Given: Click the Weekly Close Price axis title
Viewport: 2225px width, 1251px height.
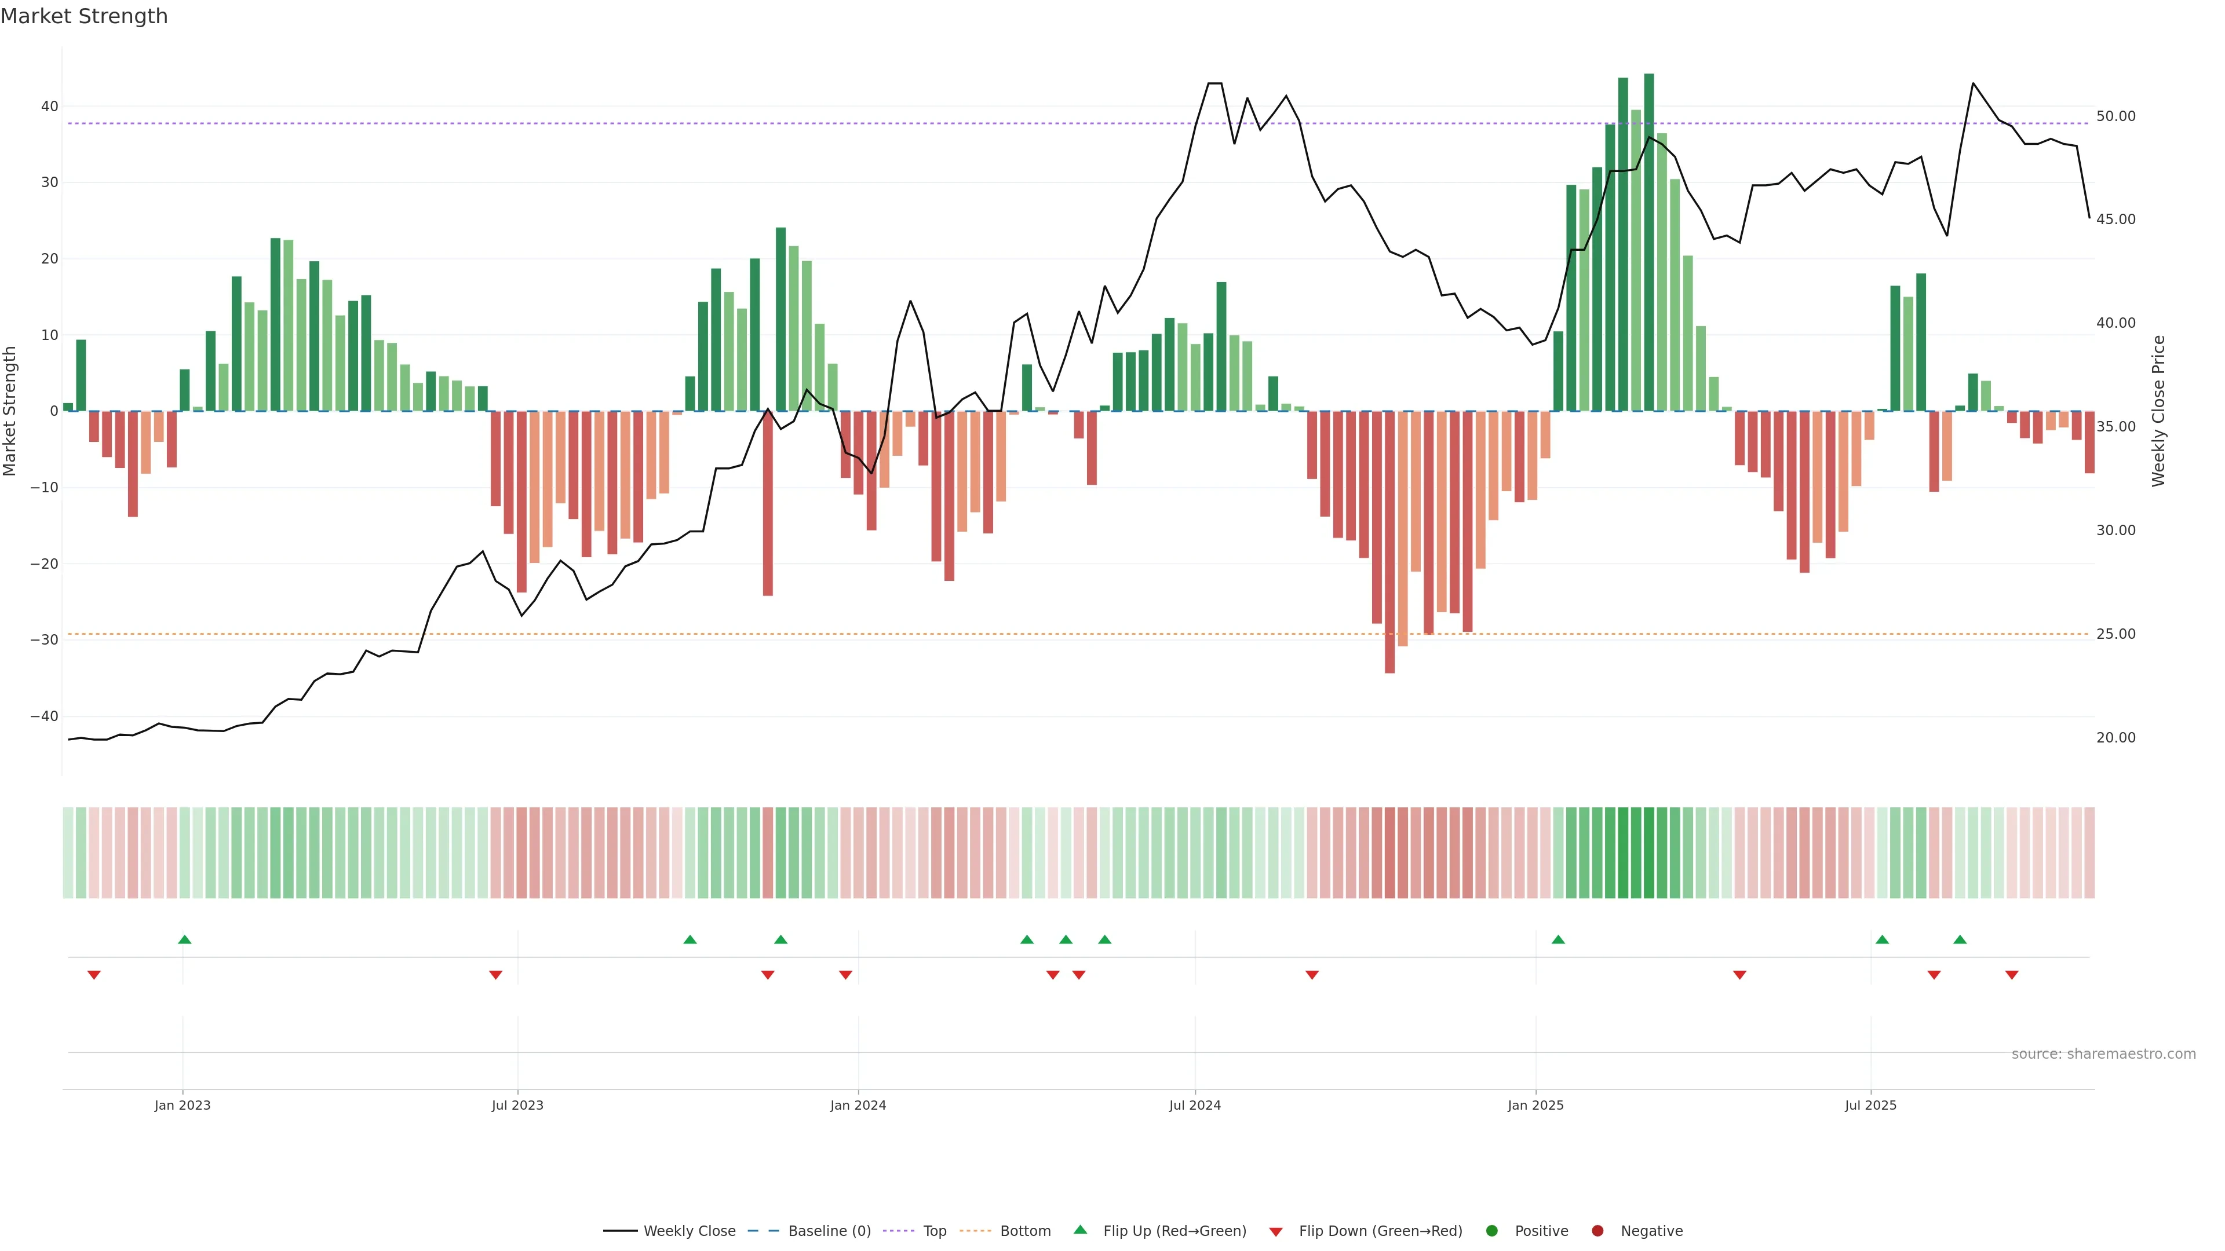Looking at the screenshot, I should [x=2158, y=411].
